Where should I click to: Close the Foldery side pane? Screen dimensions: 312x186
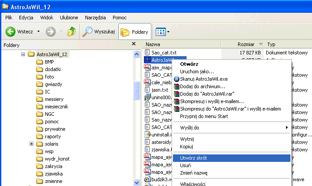pyautogui.click(x=134, y=44)
